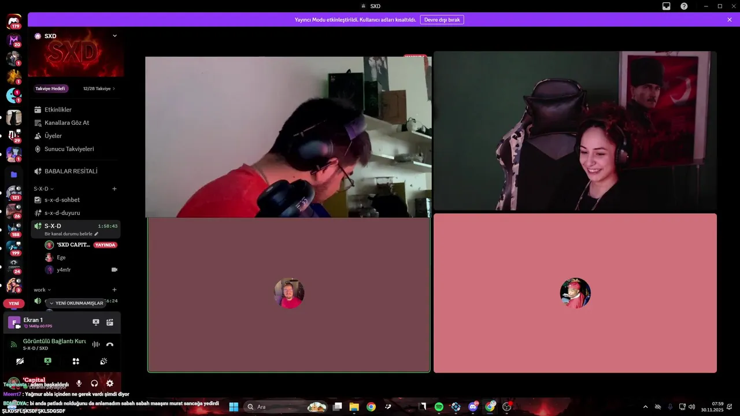
Task: Open OBS Studio icon in taskbar
Action: point(507,407)
